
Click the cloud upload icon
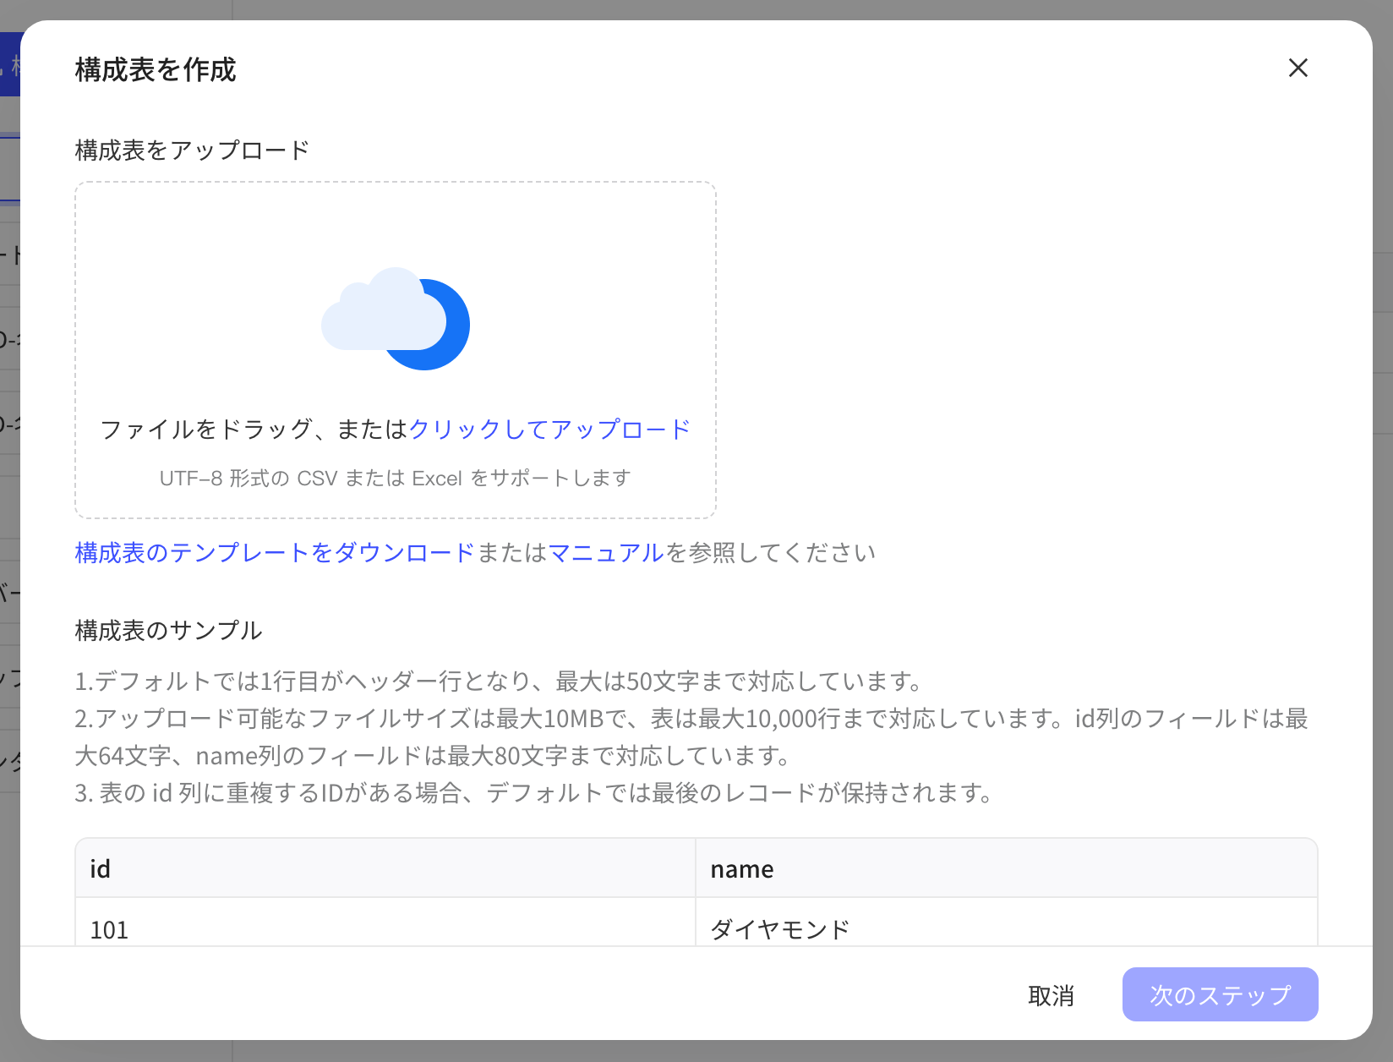pos(396,319)
